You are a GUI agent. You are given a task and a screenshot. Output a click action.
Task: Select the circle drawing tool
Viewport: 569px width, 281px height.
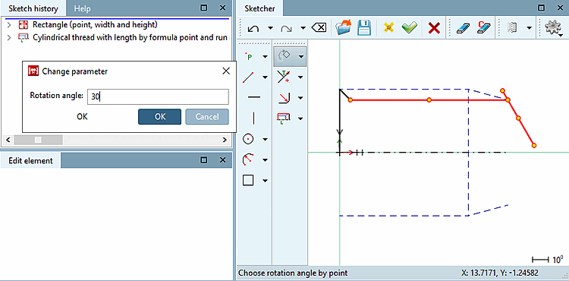[x=248, y=139]
